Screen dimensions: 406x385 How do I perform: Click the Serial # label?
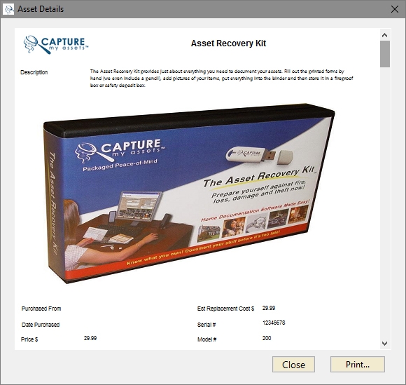pyautogui.click(x=206, y=325)
